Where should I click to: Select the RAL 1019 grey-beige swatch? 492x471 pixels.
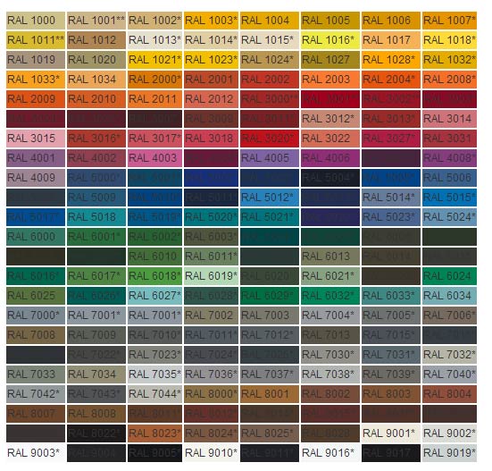click(x=36, y=60)
